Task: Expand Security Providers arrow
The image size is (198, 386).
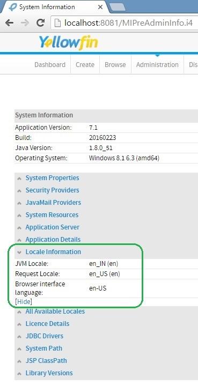Action: coord(19,191)
